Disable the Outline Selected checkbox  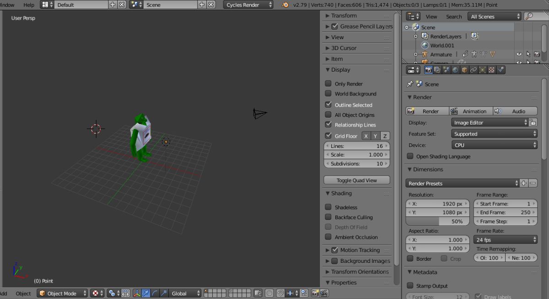(x=328, y=105)
